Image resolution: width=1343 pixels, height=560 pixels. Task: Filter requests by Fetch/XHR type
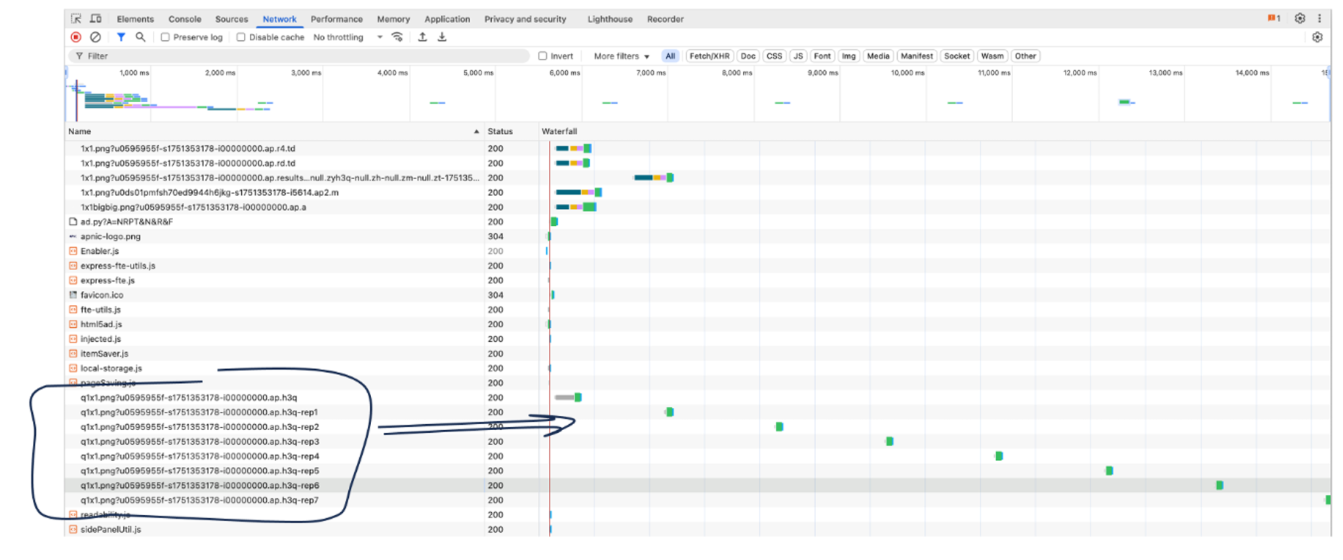[x=709, y=56]
